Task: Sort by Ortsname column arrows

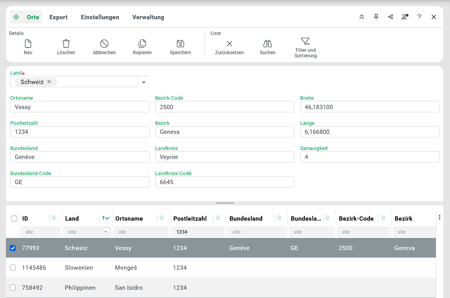Action: pyautogui.click(x=162, y=218)
